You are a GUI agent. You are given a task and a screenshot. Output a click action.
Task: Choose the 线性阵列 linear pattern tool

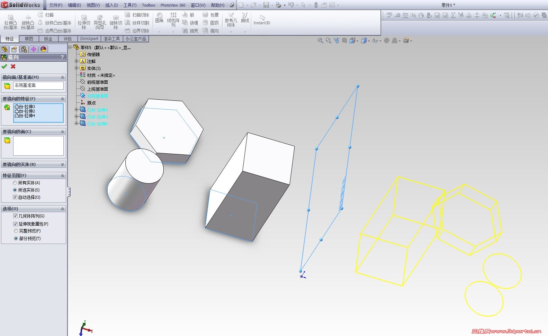tap(173, 20)
